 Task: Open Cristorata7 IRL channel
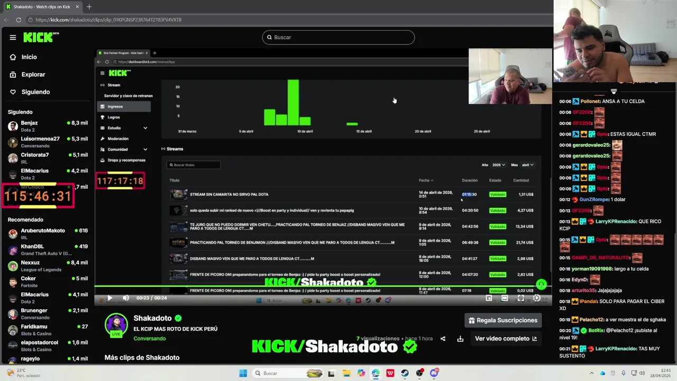click(x=48, y=158)
